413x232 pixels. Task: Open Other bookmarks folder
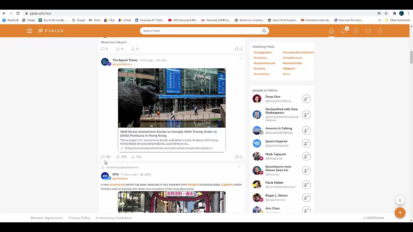398,20
